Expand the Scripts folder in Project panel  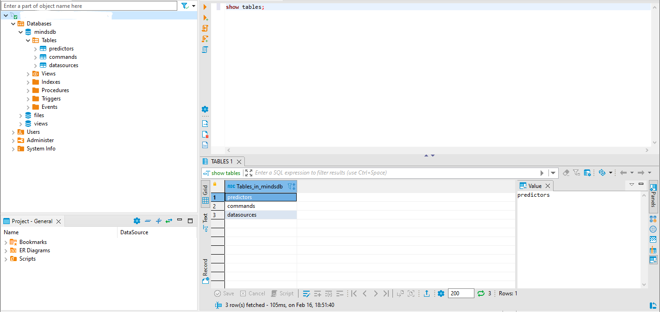pyautogui.click(x=6, y=259)
